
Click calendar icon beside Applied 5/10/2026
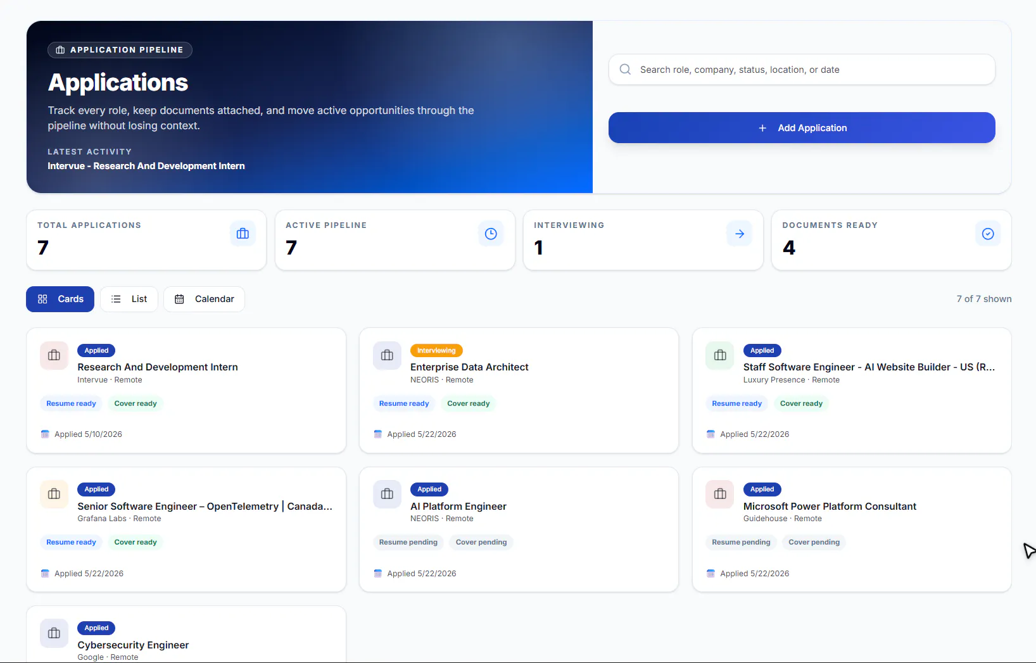point(45,434)
